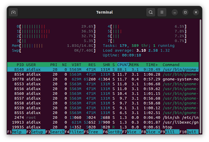
Task: Click F3 Search in the bottom bar
Action: pos(54,132)
